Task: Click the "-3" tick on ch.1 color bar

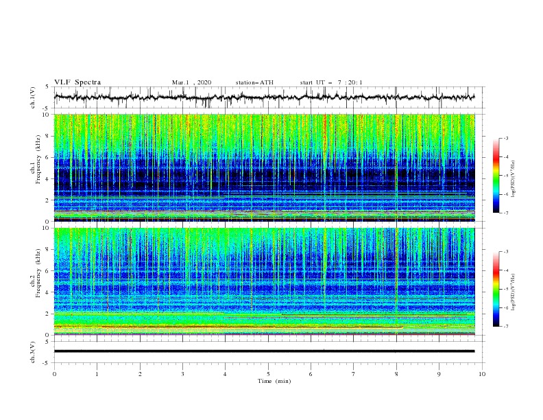Action: pyautogui.click(x=505, y=138)
